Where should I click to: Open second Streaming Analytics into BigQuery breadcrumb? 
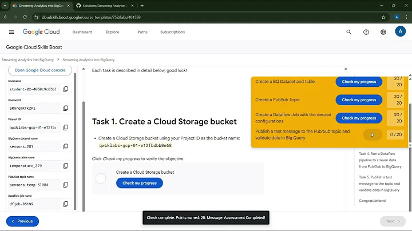coord(89,60)
